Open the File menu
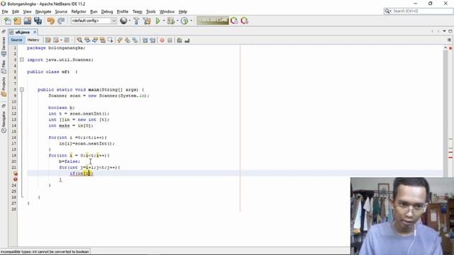Screen dimensions: 454x255 tap(5, 11)
